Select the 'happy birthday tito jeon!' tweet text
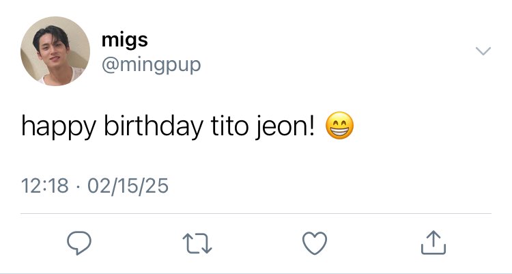This screenshot has height=274, width=512. tap(168, 127)
